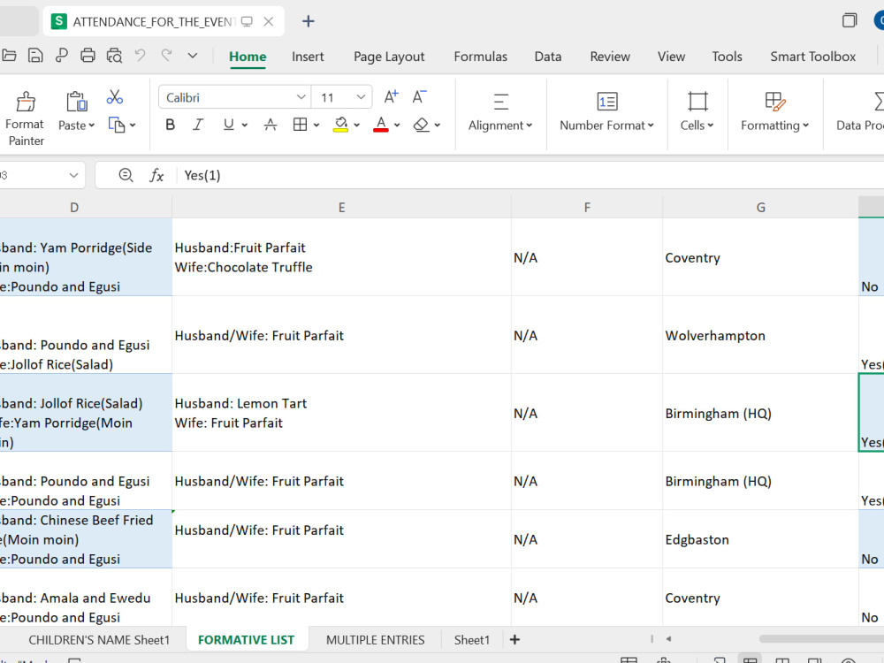The width and height of the screenshot is (884, 663).
Task: Click the formula bar showing Yes(1)
Action: 530,175
